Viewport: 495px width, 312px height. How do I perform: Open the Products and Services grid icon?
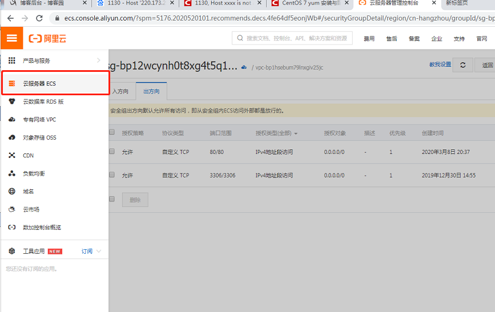(x=11, y=60)
